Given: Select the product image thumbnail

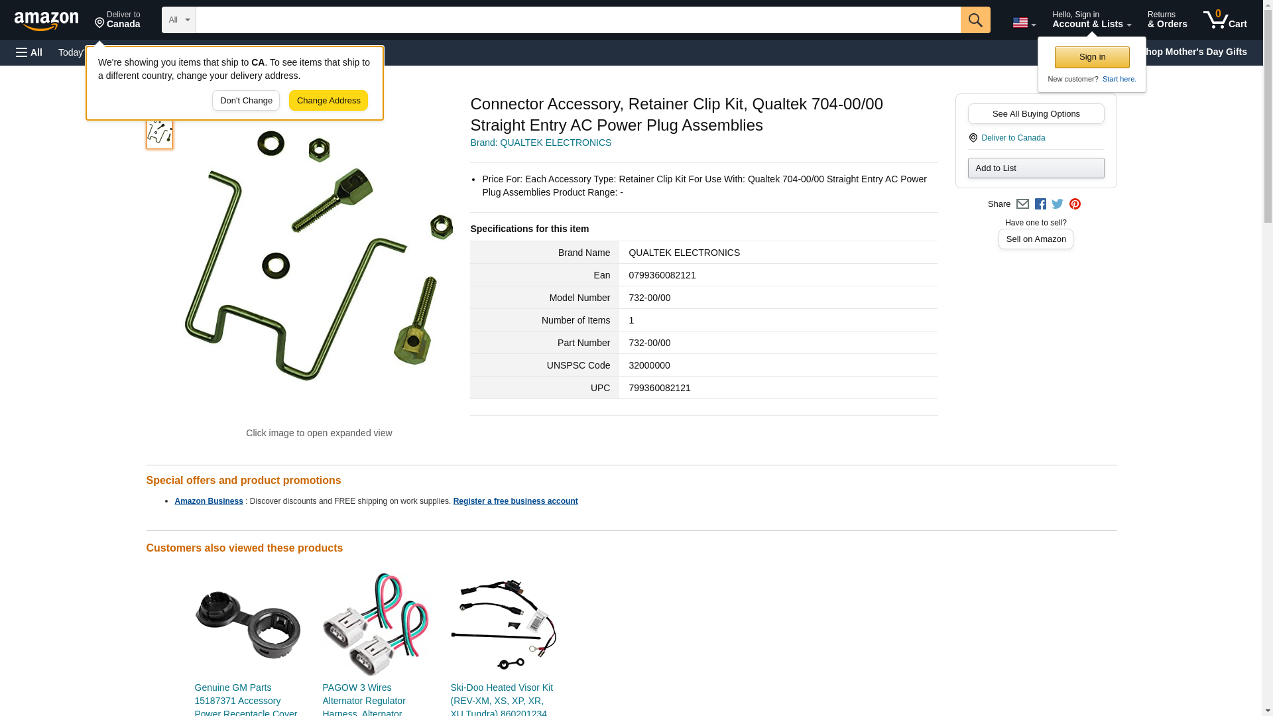Looking at the screenshot, I should pyautogui.click(x=160, y=133).
